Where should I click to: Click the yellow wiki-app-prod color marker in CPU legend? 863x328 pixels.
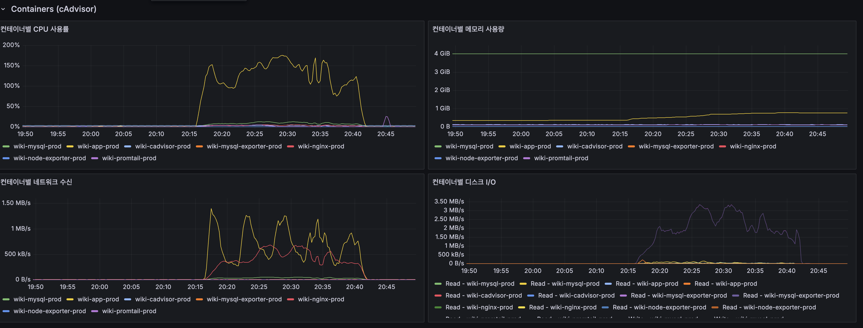[70, 146]
